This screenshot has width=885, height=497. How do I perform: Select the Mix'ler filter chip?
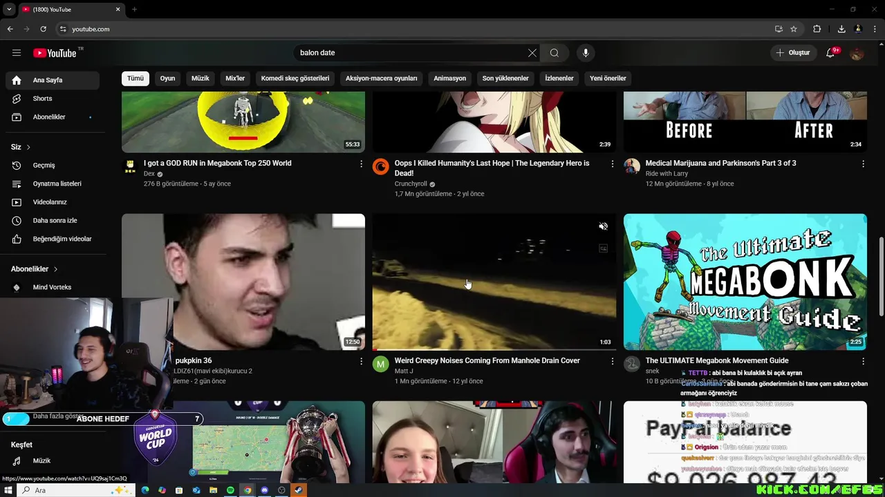coord(235,78)
